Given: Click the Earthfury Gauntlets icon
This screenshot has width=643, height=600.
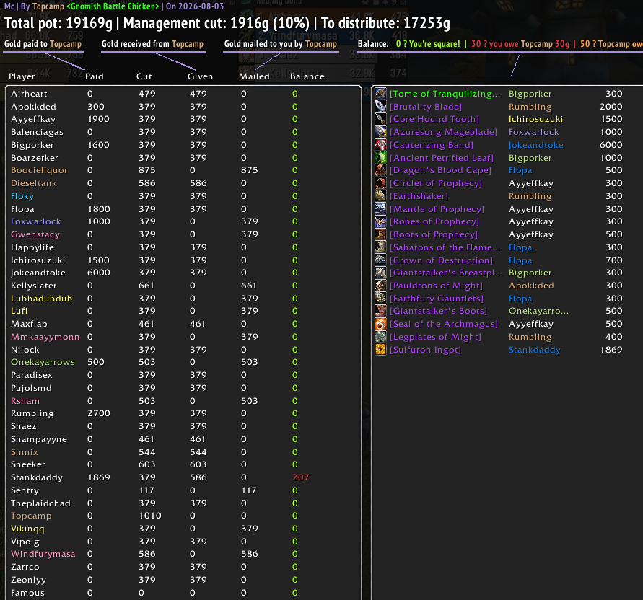Looking at the screenshot, I should point(380,299).
